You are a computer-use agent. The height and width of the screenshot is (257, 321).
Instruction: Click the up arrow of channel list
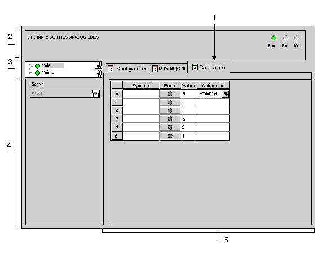click(x=99, y=65)
